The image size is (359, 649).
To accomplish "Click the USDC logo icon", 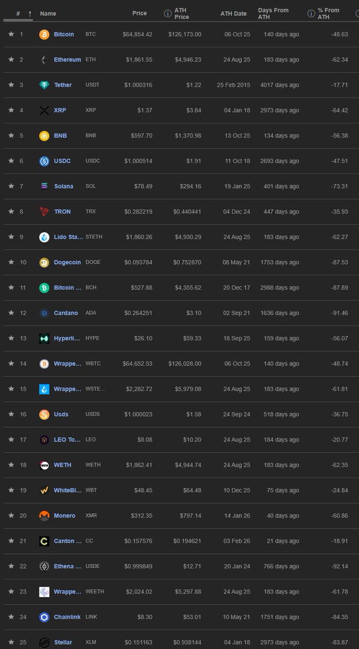I will 44,161.
